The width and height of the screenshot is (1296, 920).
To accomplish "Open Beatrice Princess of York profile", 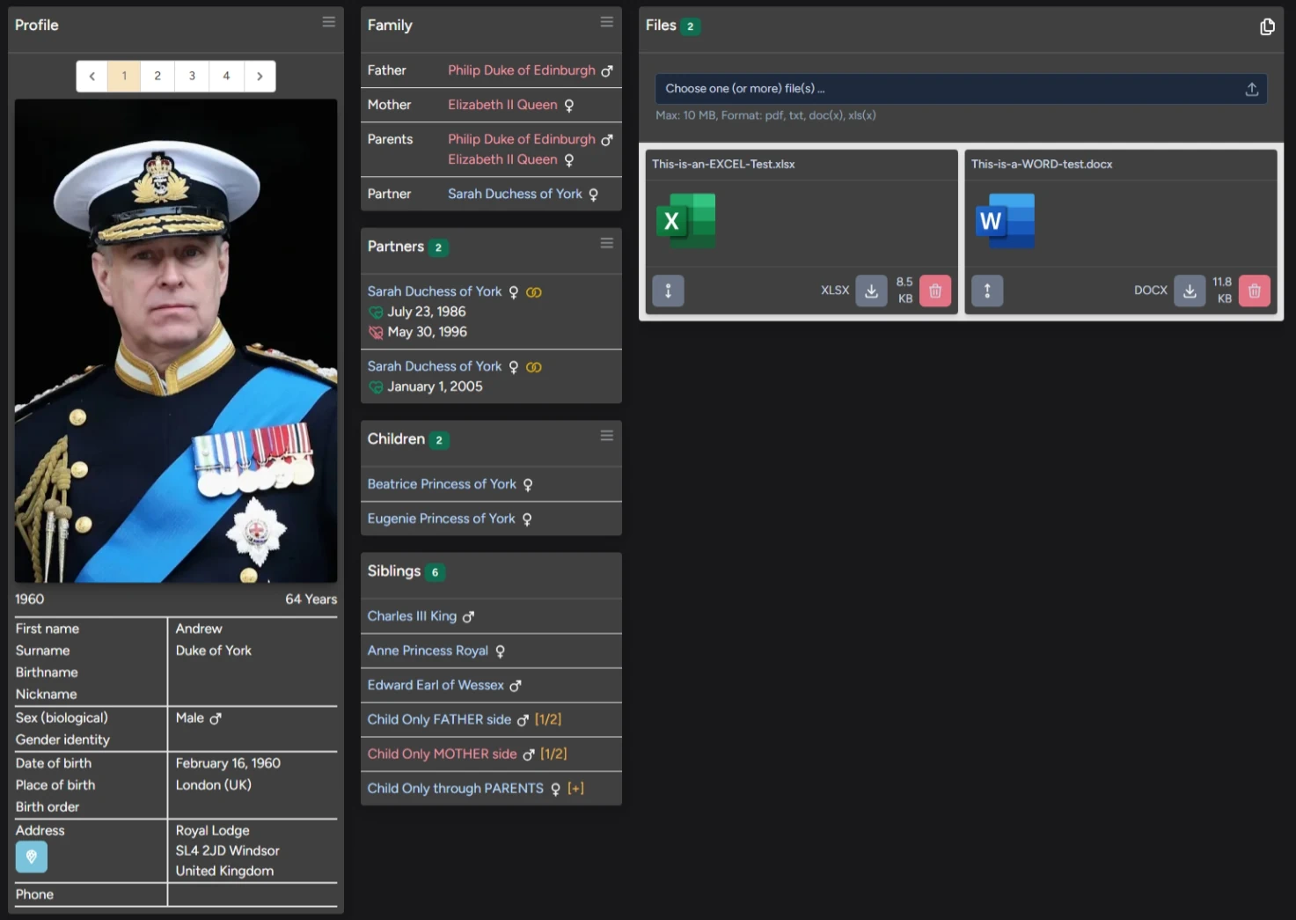I will coord(442,484).
